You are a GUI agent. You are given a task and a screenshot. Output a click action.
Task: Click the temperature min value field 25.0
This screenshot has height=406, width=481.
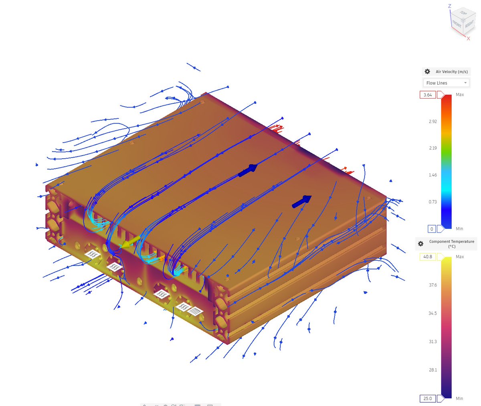click(x=428, y=398)
